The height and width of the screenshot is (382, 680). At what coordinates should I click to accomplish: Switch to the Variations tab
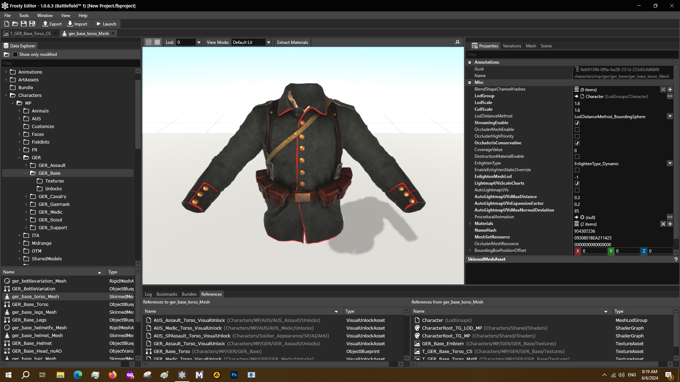pyautogui.click(x=512, y=46)
